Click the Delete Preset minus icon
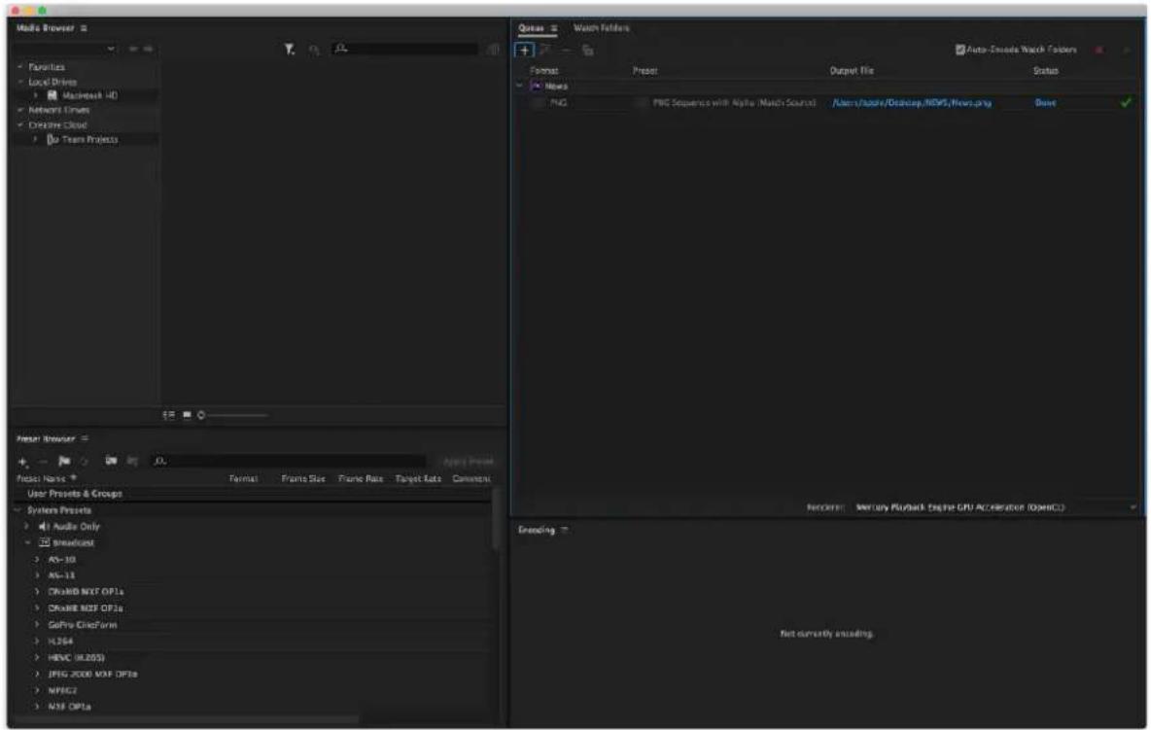 (43, 462)
